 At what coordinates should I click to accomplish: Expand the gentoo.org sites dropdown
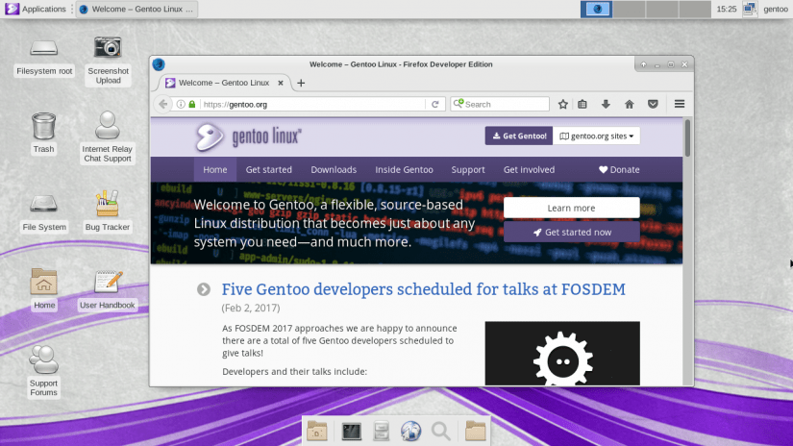coord(596,136)
